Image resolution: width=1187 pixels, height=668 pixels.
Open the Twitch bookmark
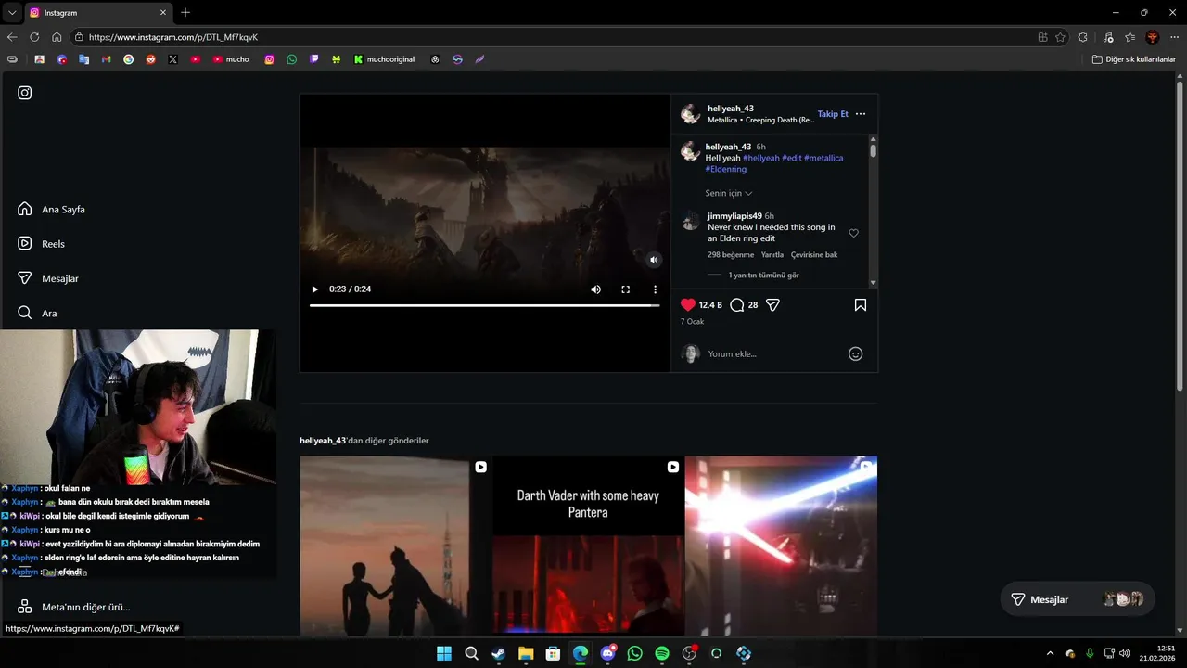(x=313, y=59)
